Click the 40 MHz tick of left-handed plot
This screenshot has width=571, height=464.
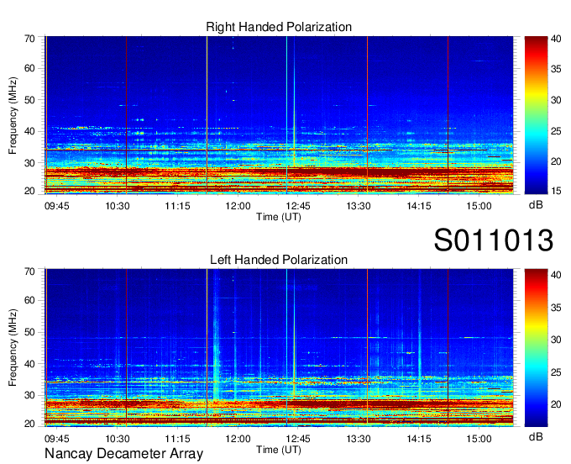pos(29,364)
